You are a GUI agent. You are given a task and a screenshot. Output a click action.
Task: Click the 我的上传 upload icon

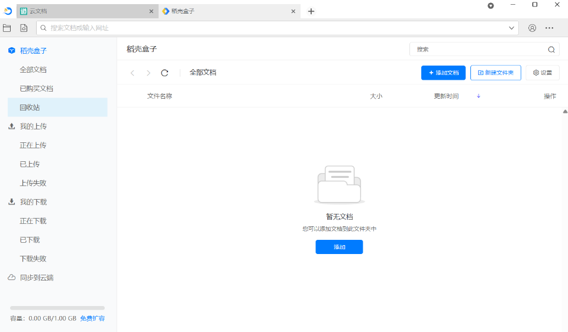(x=12, y=126)
